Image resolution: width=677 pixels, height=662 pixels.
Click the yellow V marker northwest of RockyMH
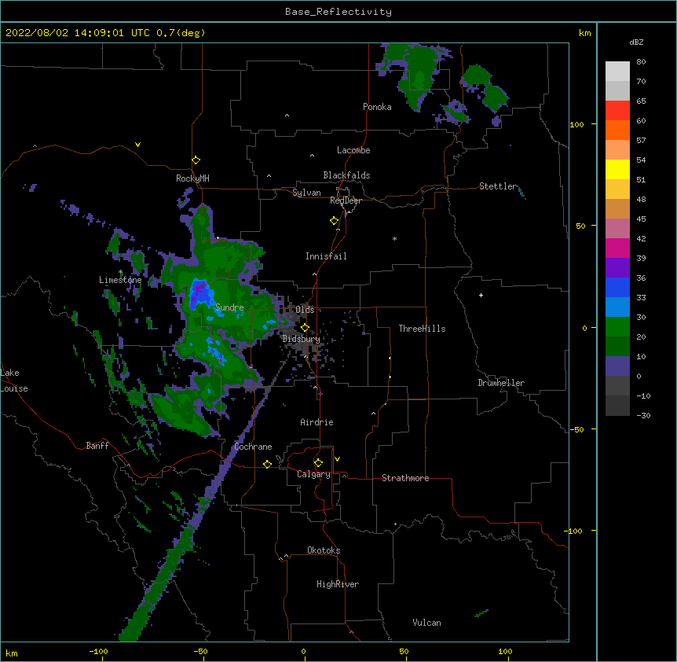(x=137, y=145)
